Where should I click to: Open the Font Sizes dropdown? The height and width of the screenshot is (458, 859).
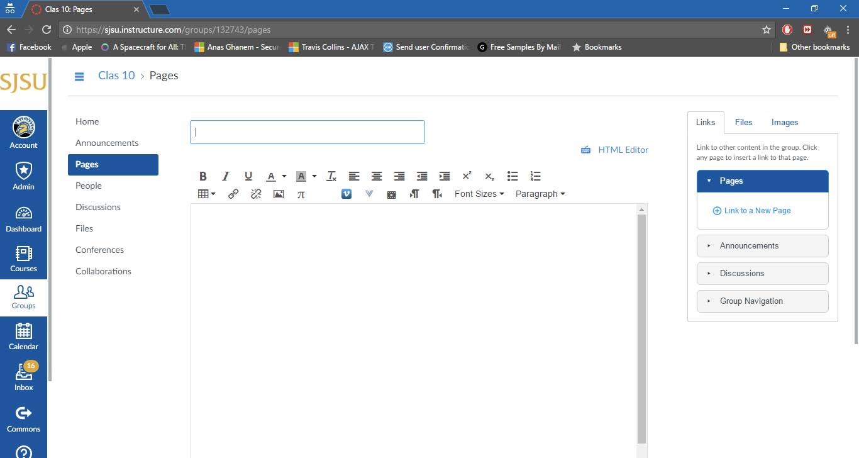[x=479, y=194]
